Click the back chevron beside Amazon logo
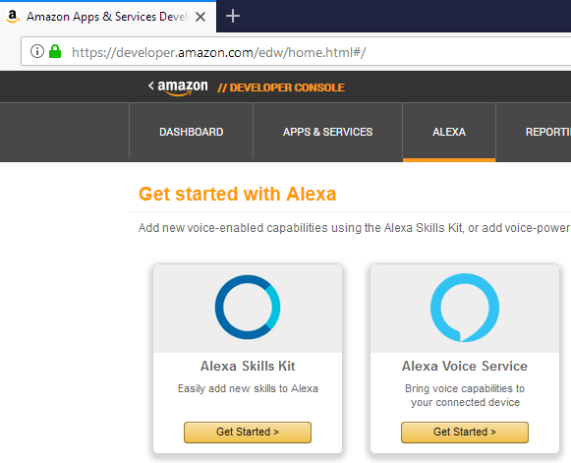This screenshot has width=571, height=463. (x=150, y=86)
